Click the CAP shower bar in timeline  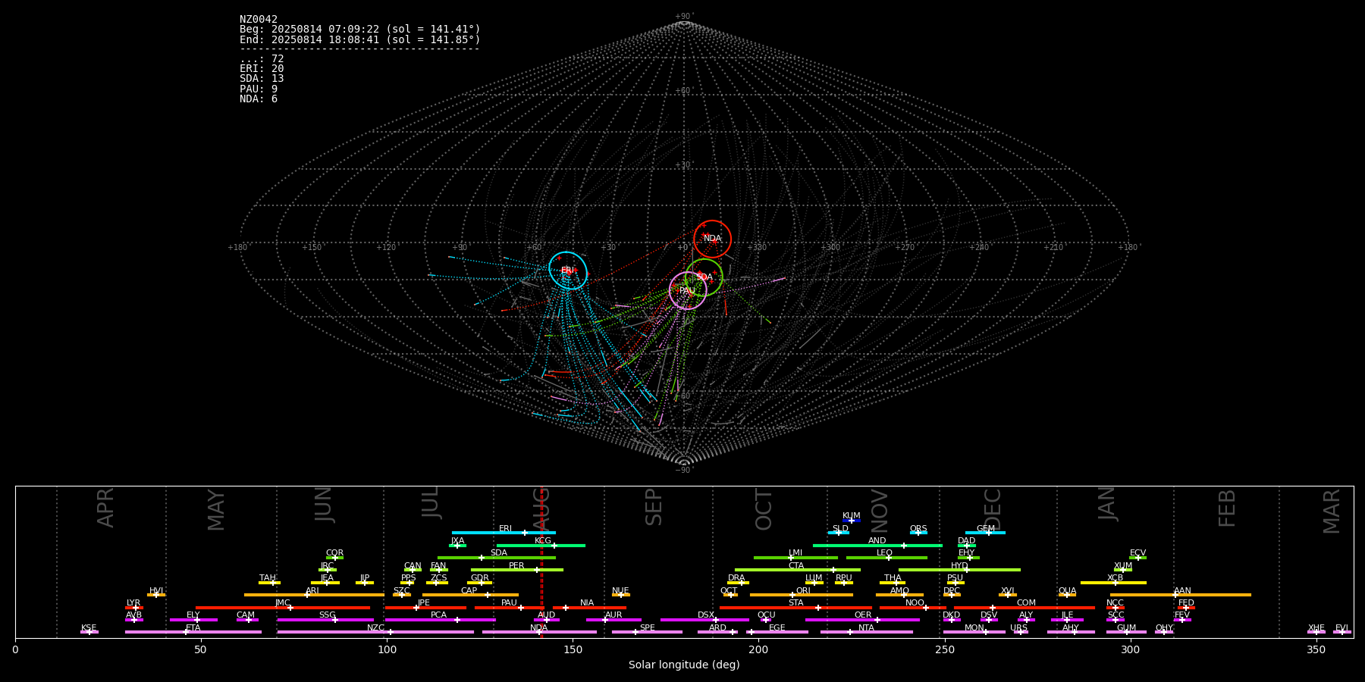[x=470, y=595]
